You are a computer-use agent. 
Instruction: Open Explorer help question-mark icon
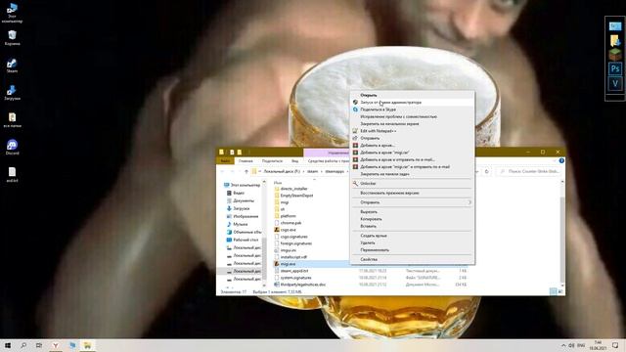pyautogui.click(x=561, y=160)
